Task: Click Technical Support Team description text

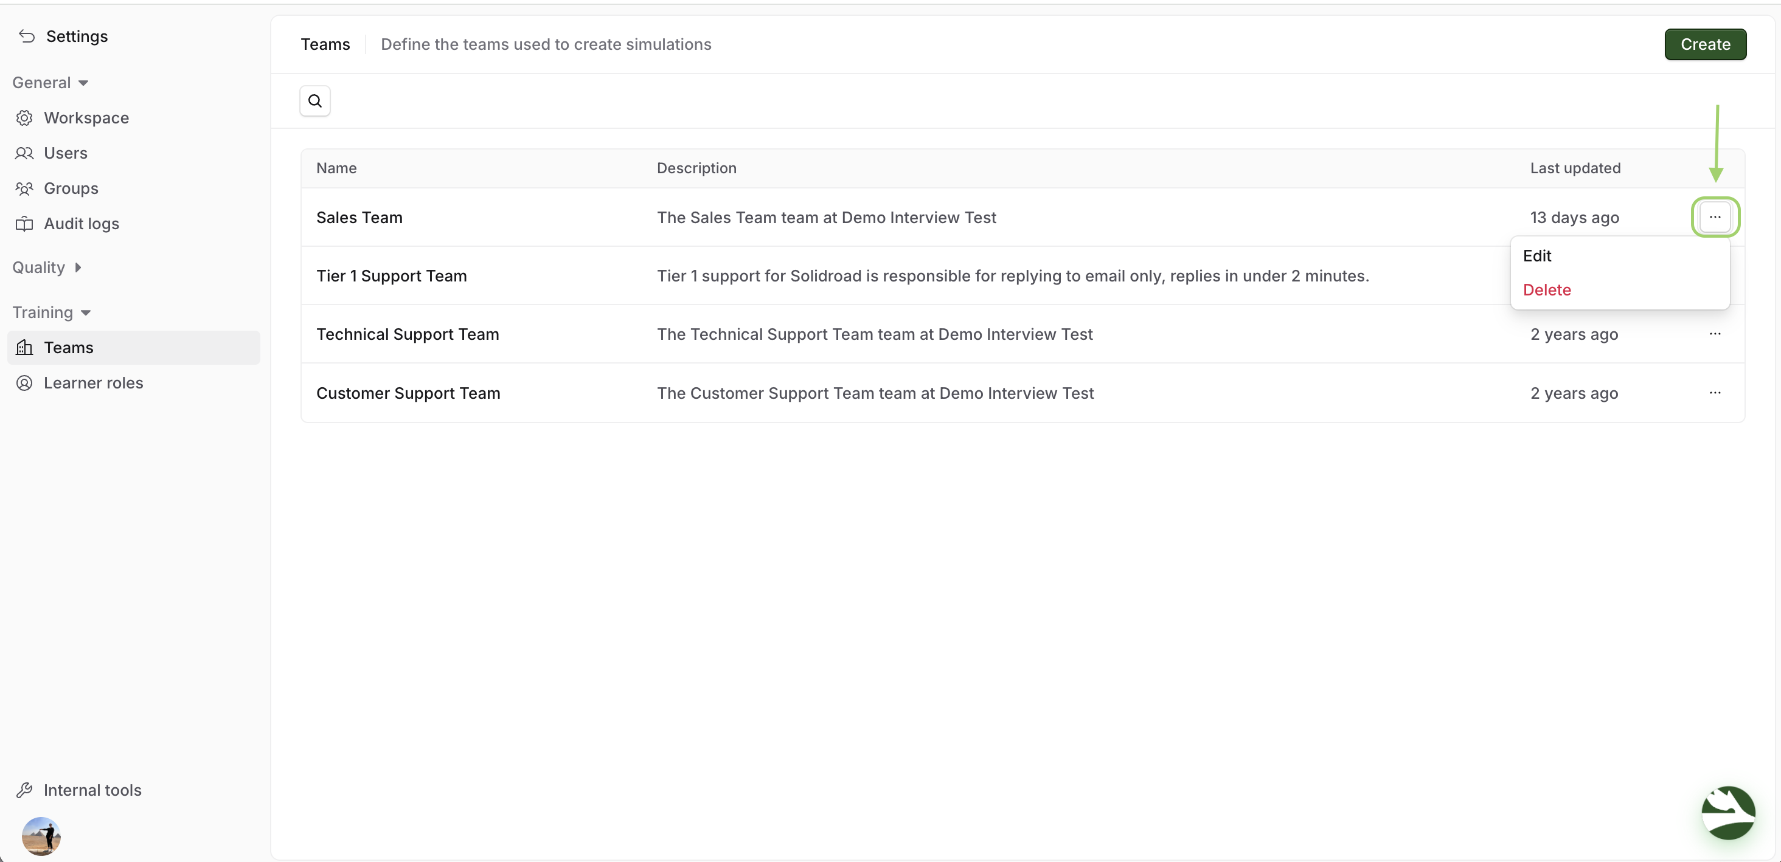Action: pos(875,334)
